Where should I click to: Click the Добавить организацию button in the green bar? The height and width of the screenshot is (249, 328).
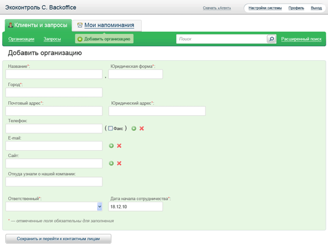[104, 39]
